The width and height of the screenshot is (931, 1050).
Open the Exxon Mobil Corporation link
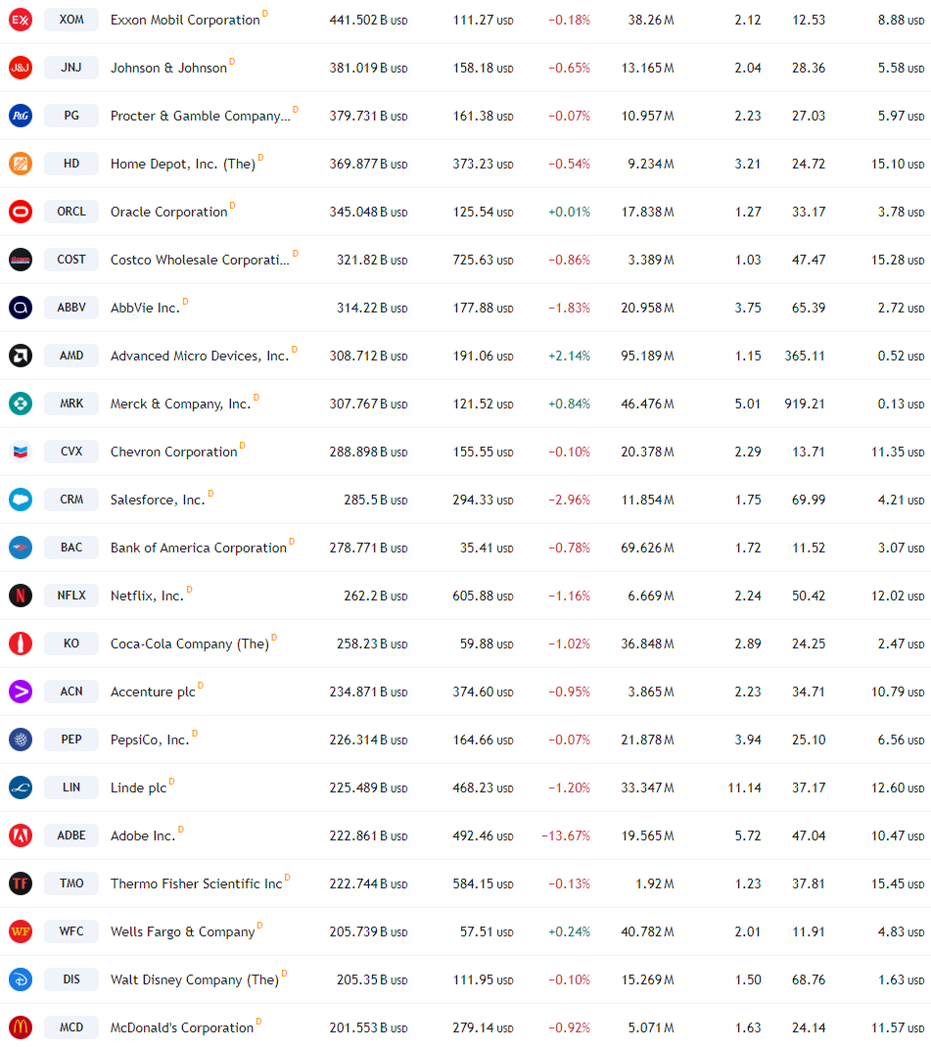click(x=185, y=21)
